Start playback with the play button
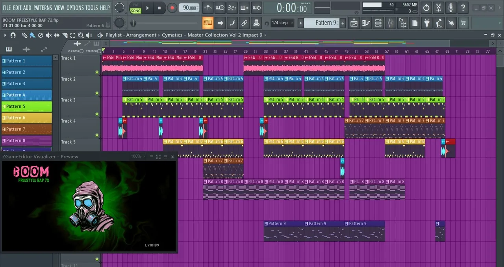Screen dimensions: 504x267 pos(147,7)
